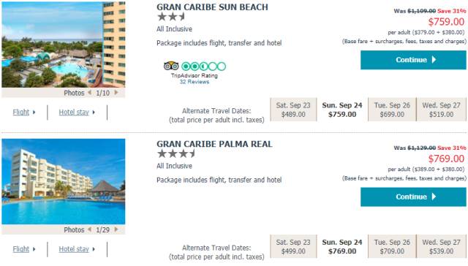Expand Hotel stay details for Sun Beach
This screenshot has width=468, height=266.
77,113
